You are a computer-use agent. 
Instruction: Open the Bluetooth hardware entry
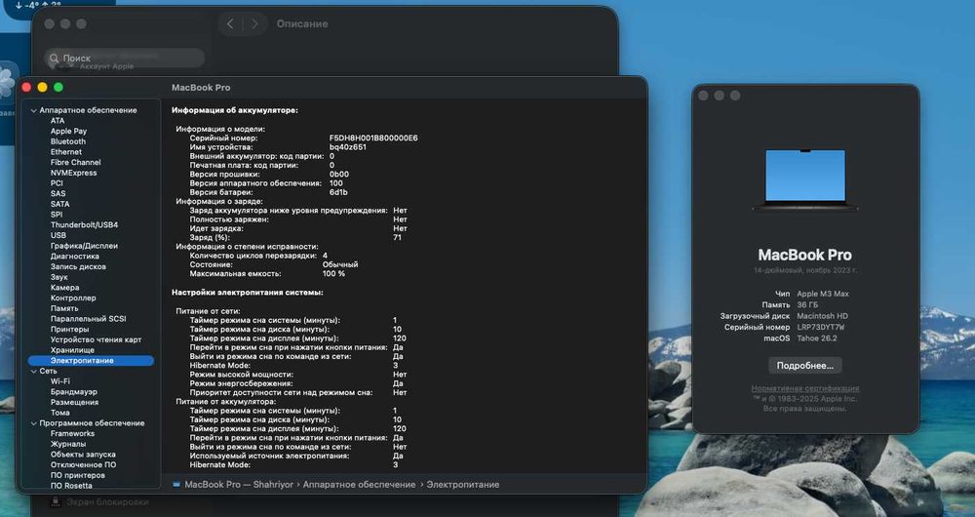[68, 141]
